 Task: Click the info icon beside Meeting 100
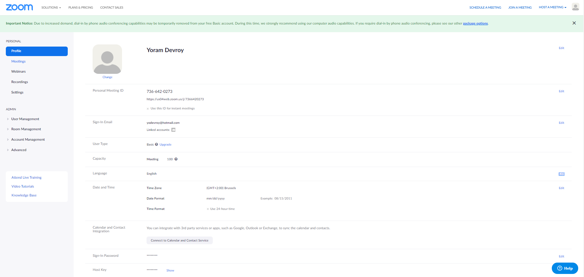[x=176, y=159]
